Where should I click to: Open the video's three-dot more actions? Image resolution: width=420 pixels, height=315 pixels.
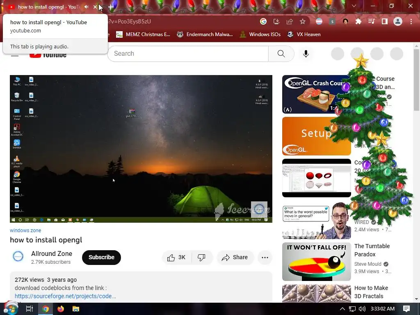(265, 258)
